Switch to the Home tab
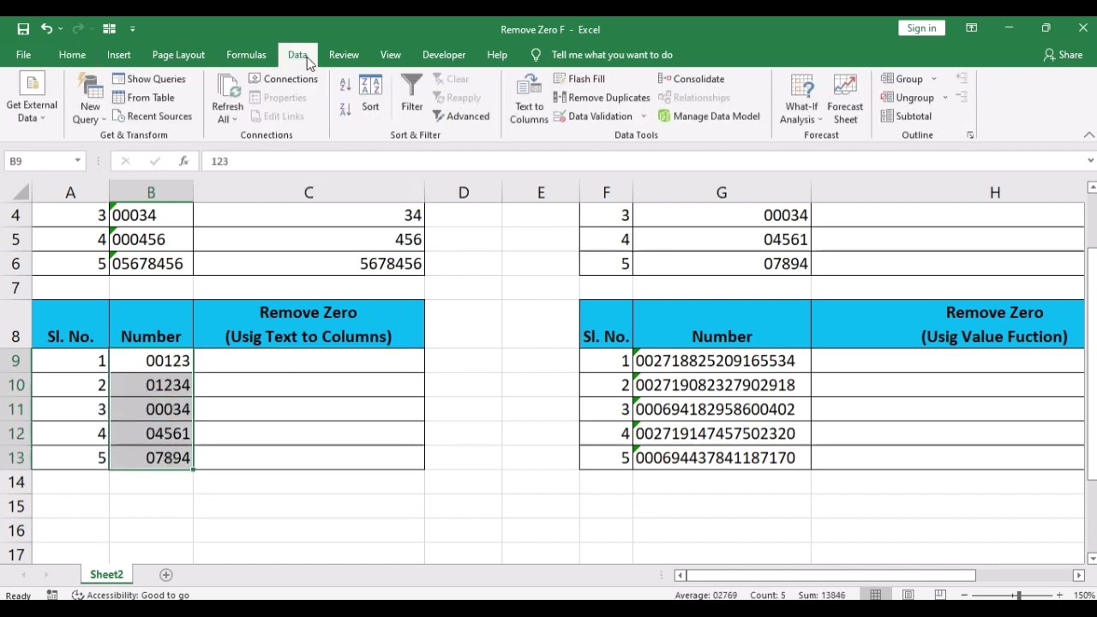 72,55
